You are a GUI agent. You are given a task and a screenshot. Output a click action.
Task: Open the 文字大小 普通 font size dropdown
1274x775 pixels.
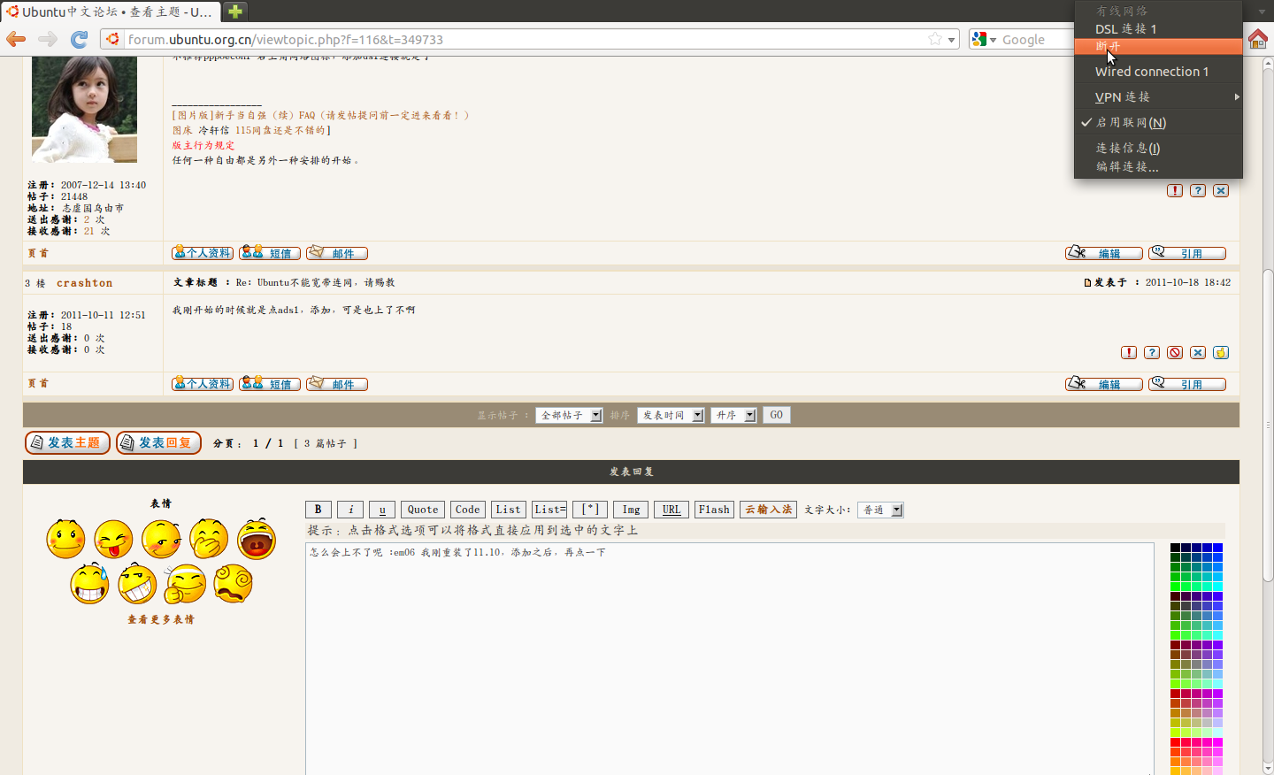click(880, 510)
